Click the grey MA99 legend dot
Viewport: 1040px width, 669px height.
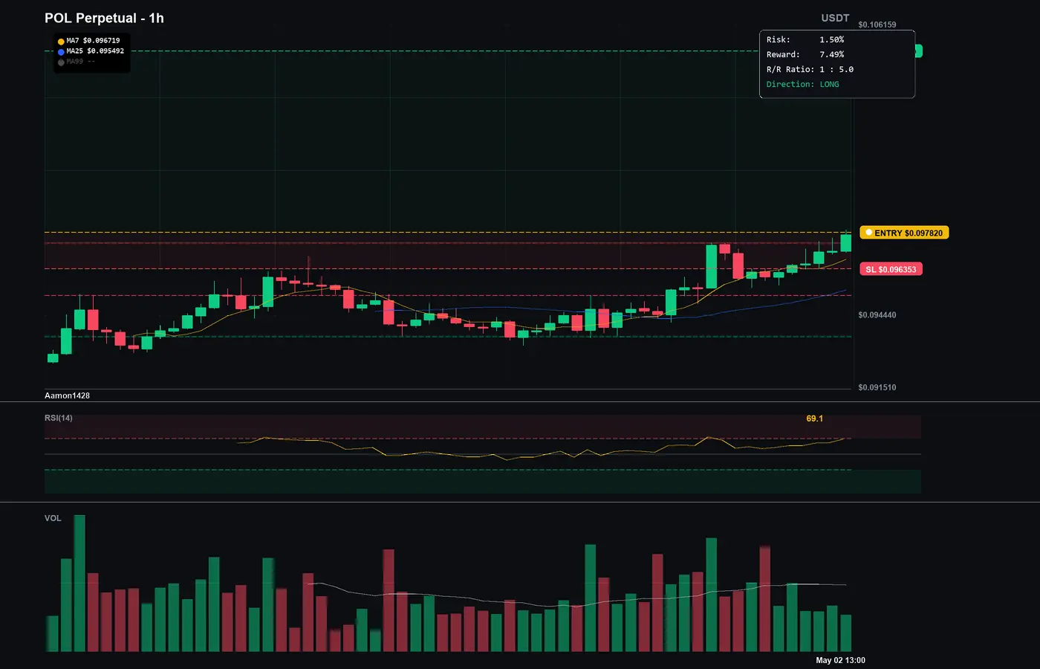pyautogui.click(x=61, y=62)
